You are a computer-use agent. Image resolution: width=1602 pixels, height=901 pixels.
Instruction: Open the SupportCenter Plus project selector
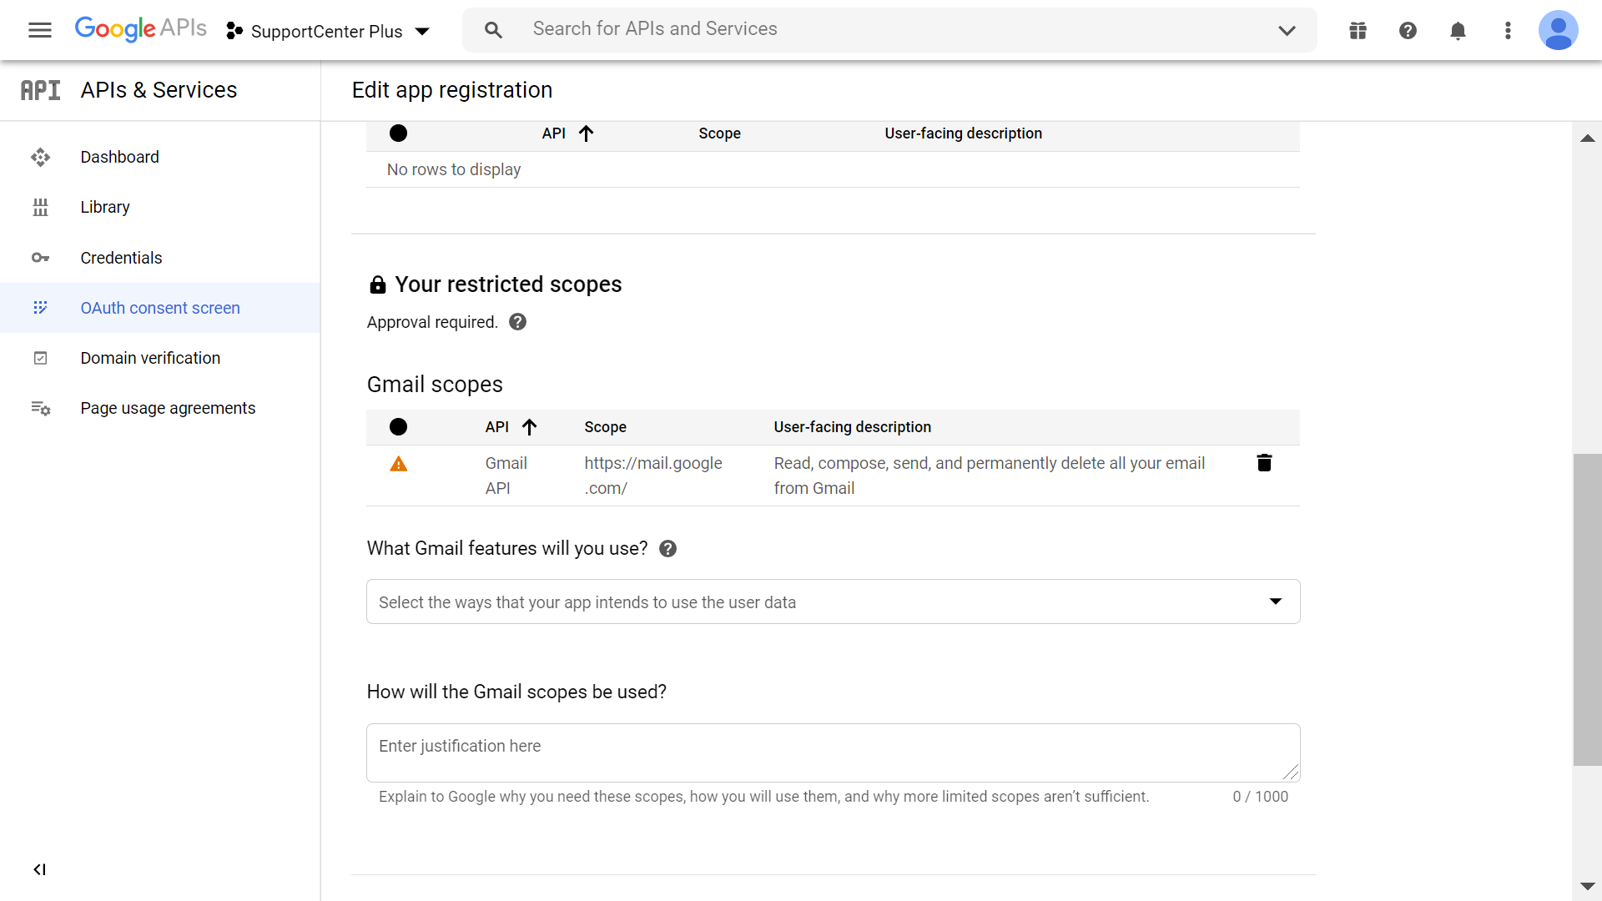click(x=328, y=31)
